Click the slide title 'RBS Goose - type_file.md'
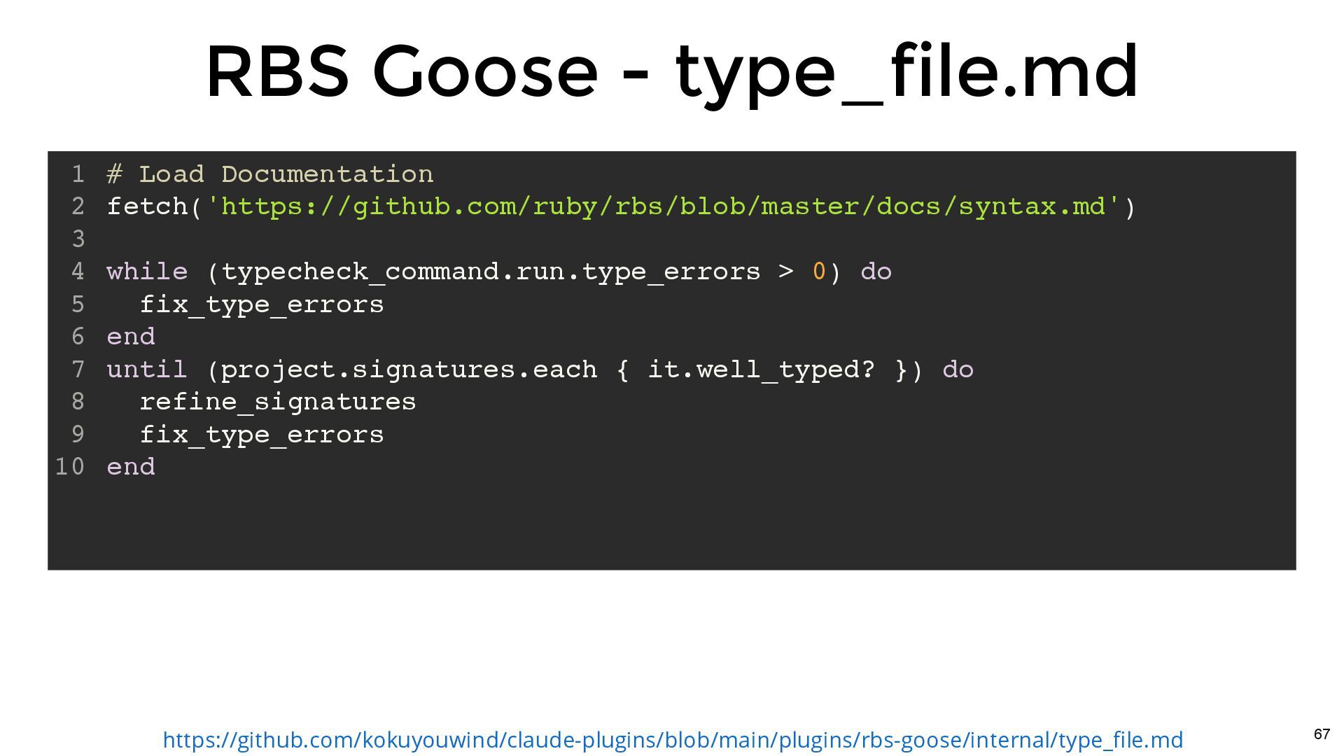 pyautogui.click(x=672, y=71)
